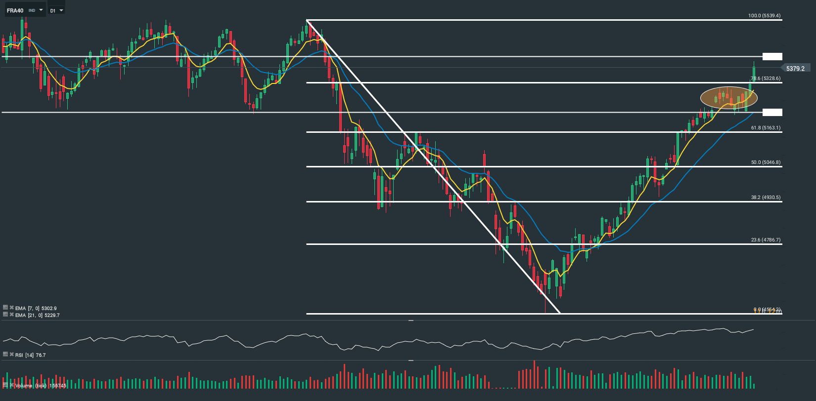Click the divider handle above Volume panel
The height and width of the screenshot is (401, 816).
pyautogui.click(x=410, y=361)
